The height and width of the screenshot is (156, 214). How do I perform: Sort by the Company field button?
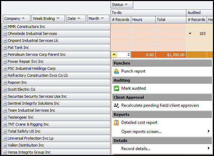click(16, 18)
